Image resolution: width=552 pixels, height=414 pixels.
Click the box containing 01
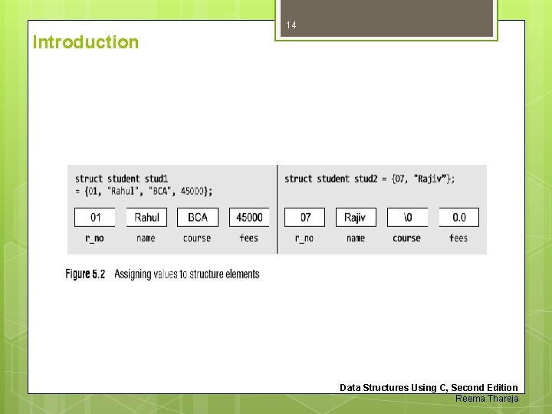[x=95, y=217]
